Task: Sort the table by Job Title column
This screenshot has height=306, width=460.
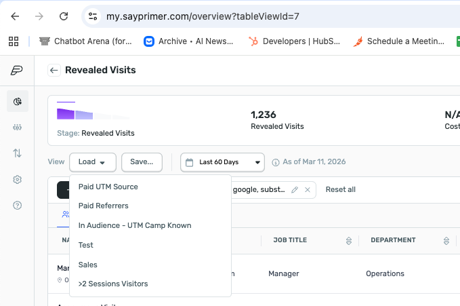Action: point(349,240)
